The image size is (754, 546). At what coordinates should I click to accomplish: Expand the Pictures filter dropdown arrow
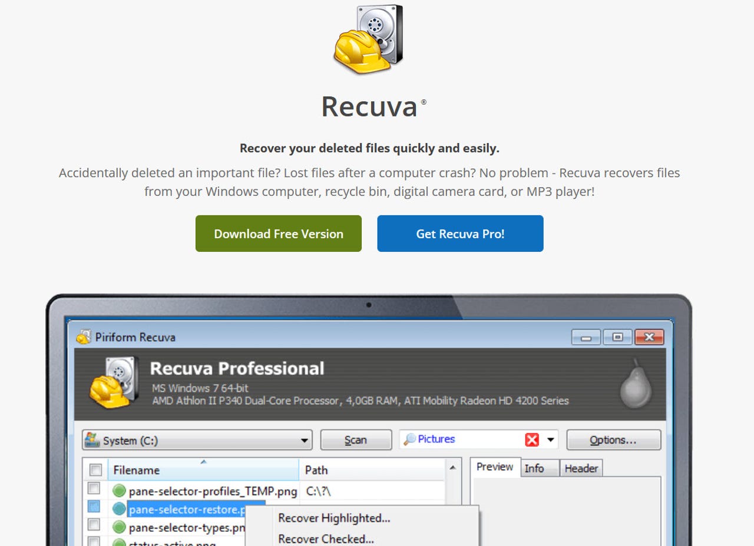point(551,440)
